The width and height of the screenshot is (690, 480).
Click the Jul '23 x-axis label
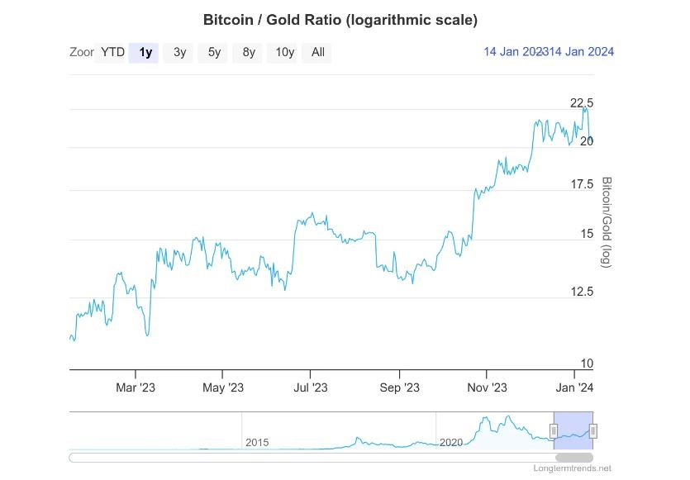coord(310,387)
